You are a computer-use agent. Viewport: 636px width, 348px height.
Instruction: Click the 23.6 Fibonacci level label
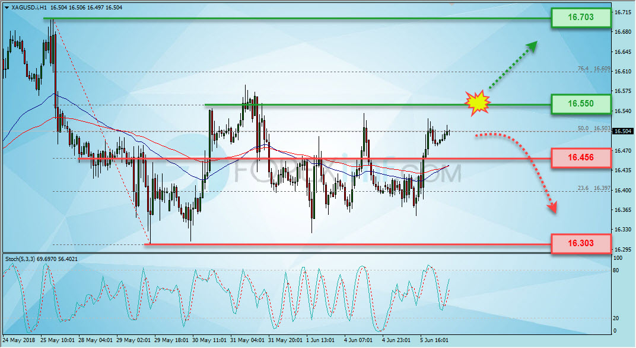coord(583,188)
